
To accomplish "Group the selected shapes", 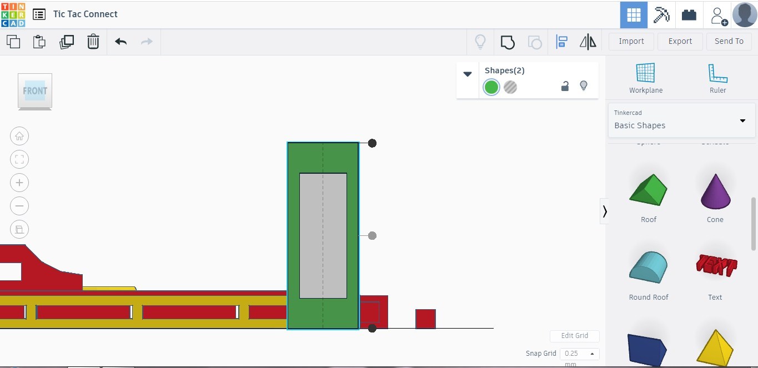I will 508,42.
